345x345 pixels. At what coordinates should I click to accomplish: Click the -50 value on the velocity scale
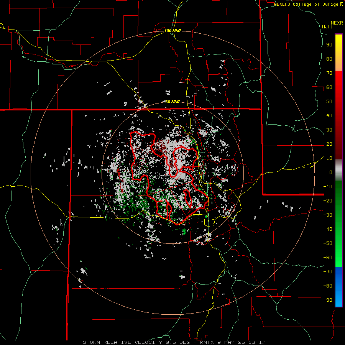coord(328,243)
